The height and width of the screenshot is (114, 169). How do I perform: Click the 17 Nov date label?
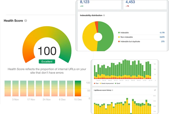click(31, 99)
